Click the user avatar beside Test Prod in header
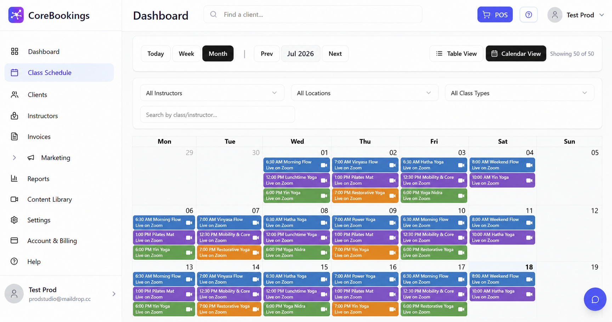 point(555,15)
